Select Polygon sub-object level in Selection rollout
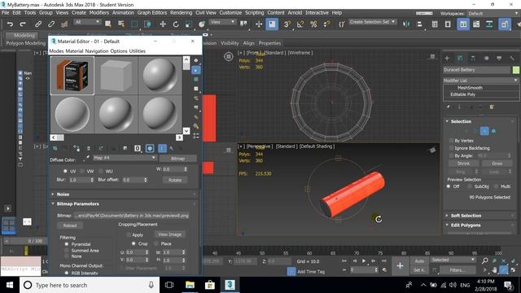 point(484,131)
